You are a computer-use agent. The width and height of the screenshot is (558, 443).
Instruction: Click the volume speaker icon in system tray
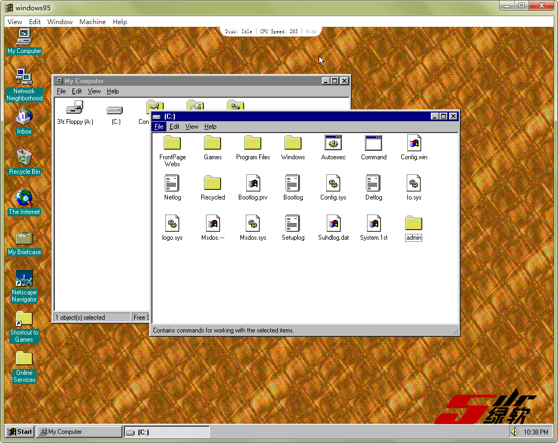coord(514,432)
